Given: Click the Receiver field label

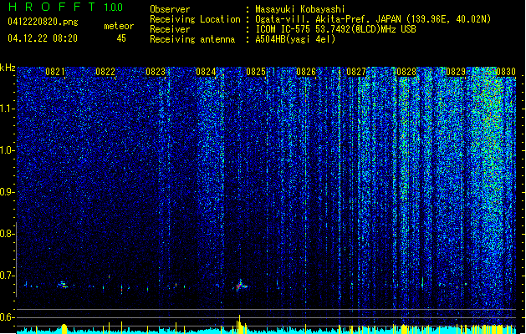Looking at the screenshot, I should tap(170, 29).
